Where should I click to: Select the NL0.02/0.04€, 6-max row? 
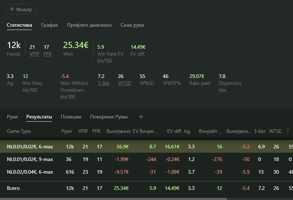coord(30,171)
